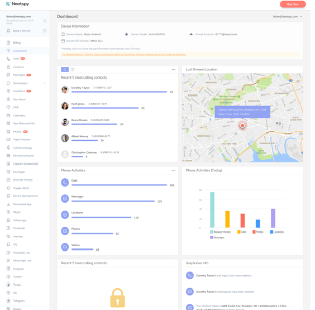Open the Messages sidebar icon
Screen dimensions: 315x310
[8, 75]
